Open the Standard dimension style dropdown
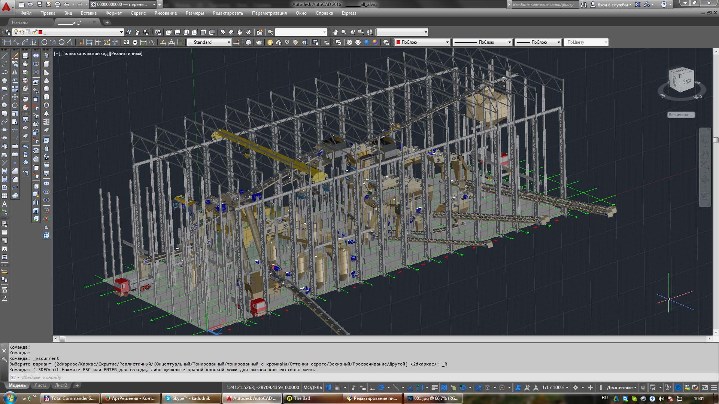Image resolution: width=719 pixels, height=404 pixels. tap(229, 42)
